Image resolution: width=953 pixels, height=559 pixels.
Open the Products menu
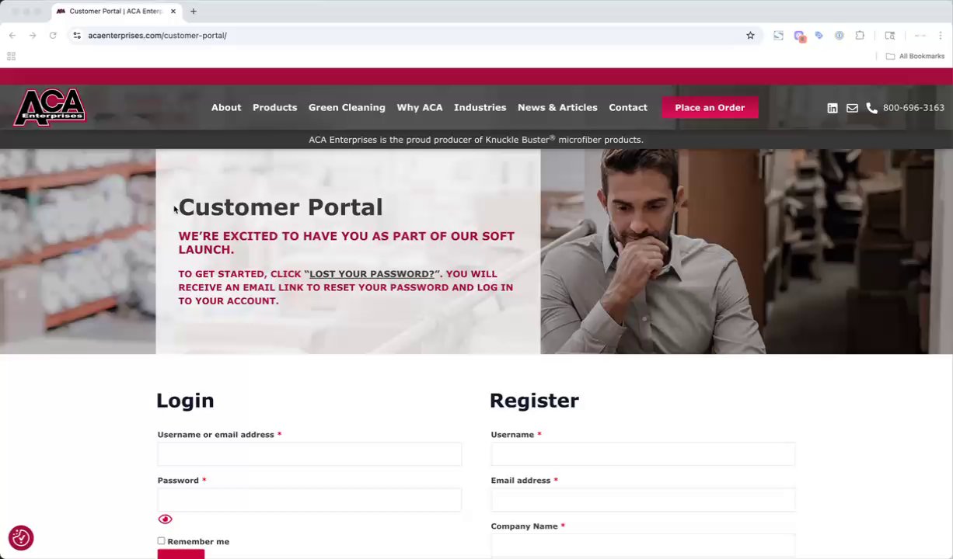click(x=274, y=107)
